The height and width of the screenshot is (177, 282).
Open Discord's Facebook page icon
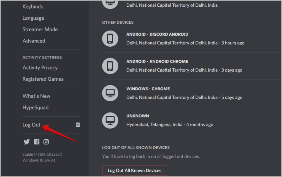pyautogui.click(x=37, y=142)
